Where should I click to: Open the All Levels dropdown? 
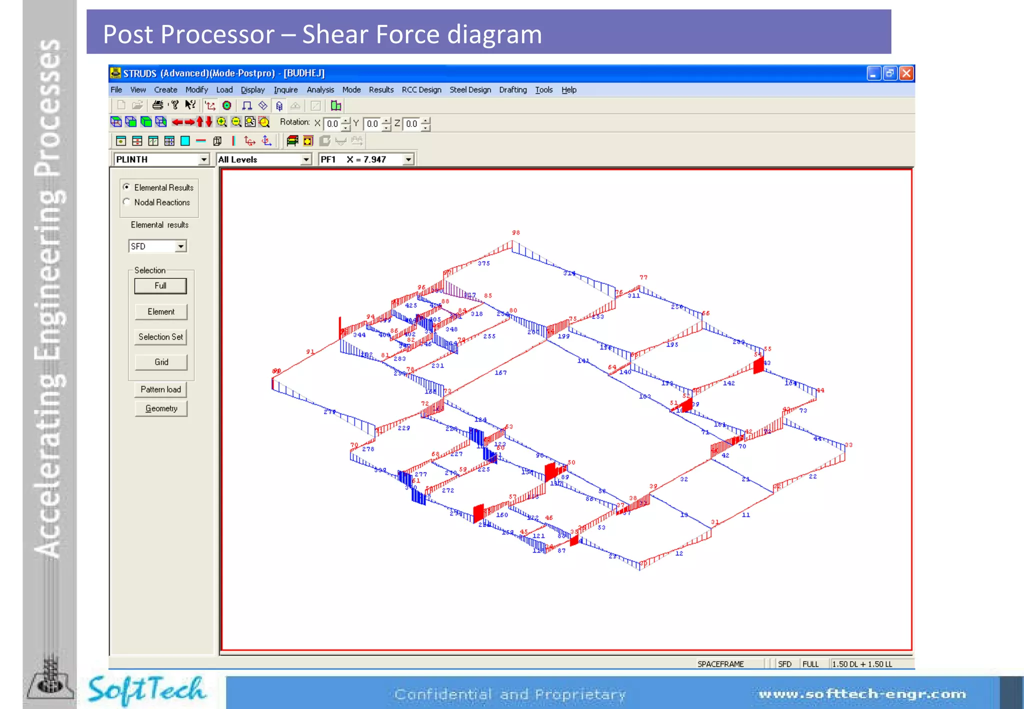tap(306, 159)
